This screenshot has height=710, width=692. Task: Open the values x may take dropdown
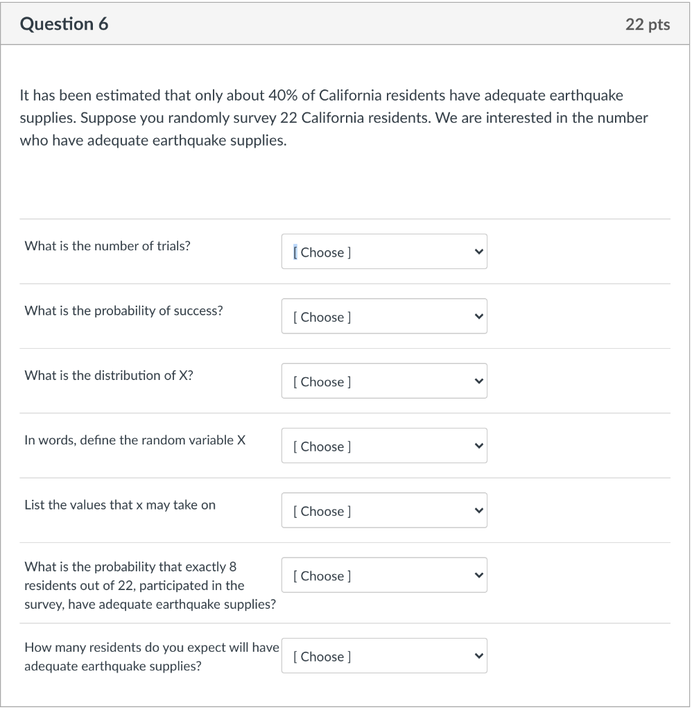383,511
